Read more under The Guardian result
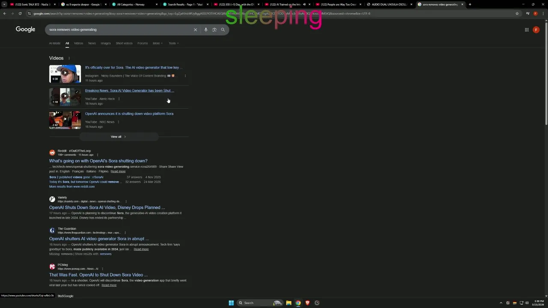Viewport: 548px width, 308px height. (x=141, y=249)
